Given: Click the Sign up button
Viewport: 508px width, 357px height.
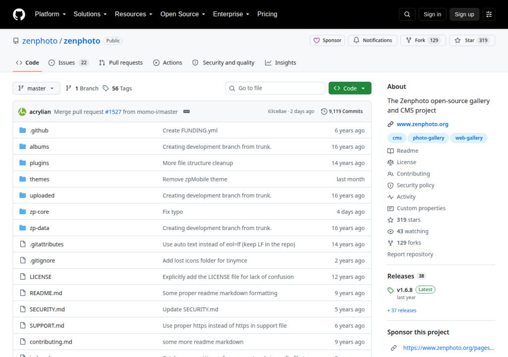Looking at the screenshot, I should point(464,14).
